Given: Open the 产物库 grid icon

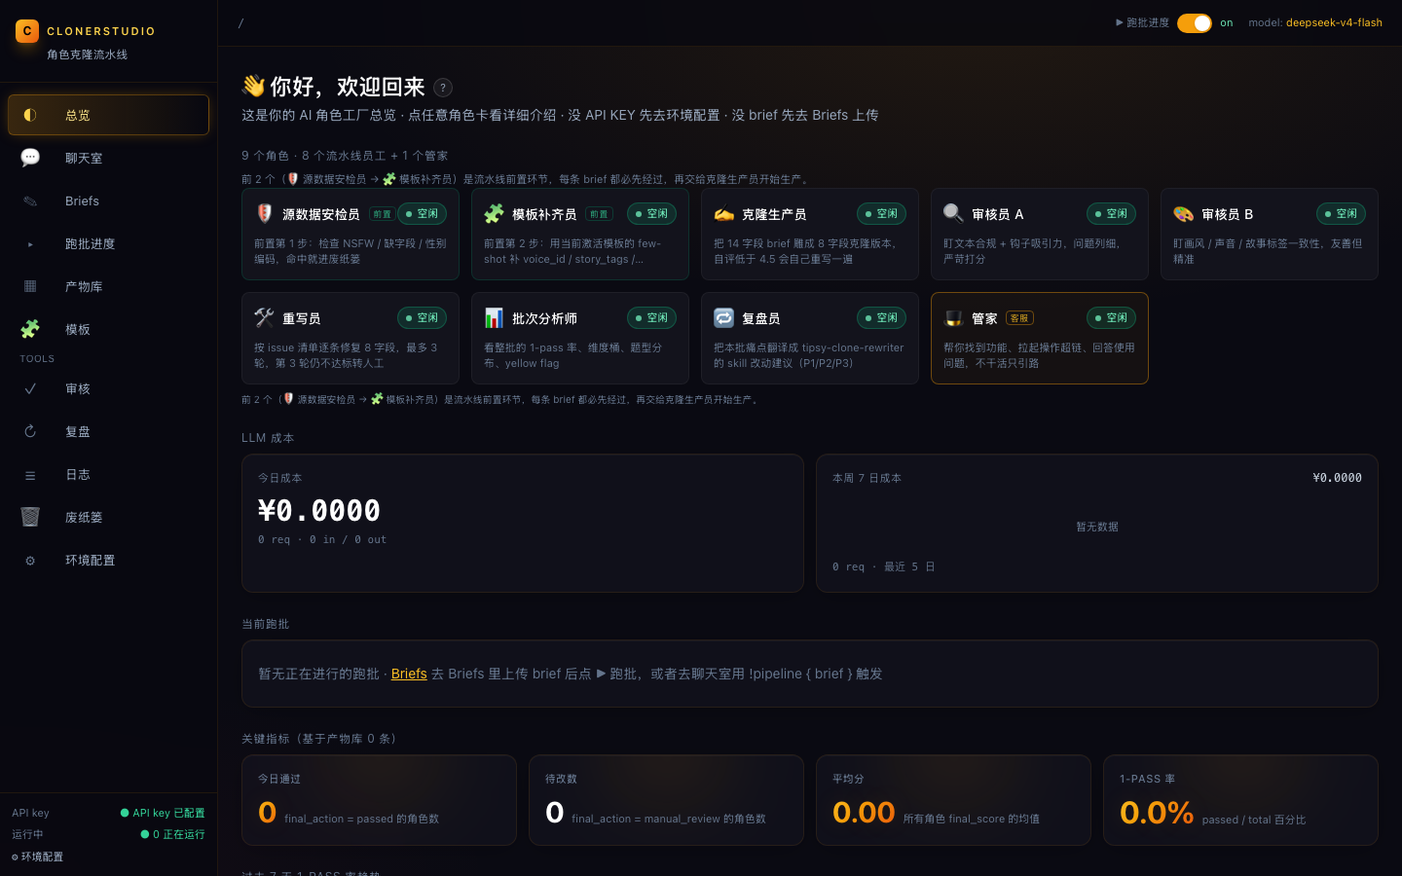Looking at the screenshot, I should pyautogui.click(x=30, y=286).
